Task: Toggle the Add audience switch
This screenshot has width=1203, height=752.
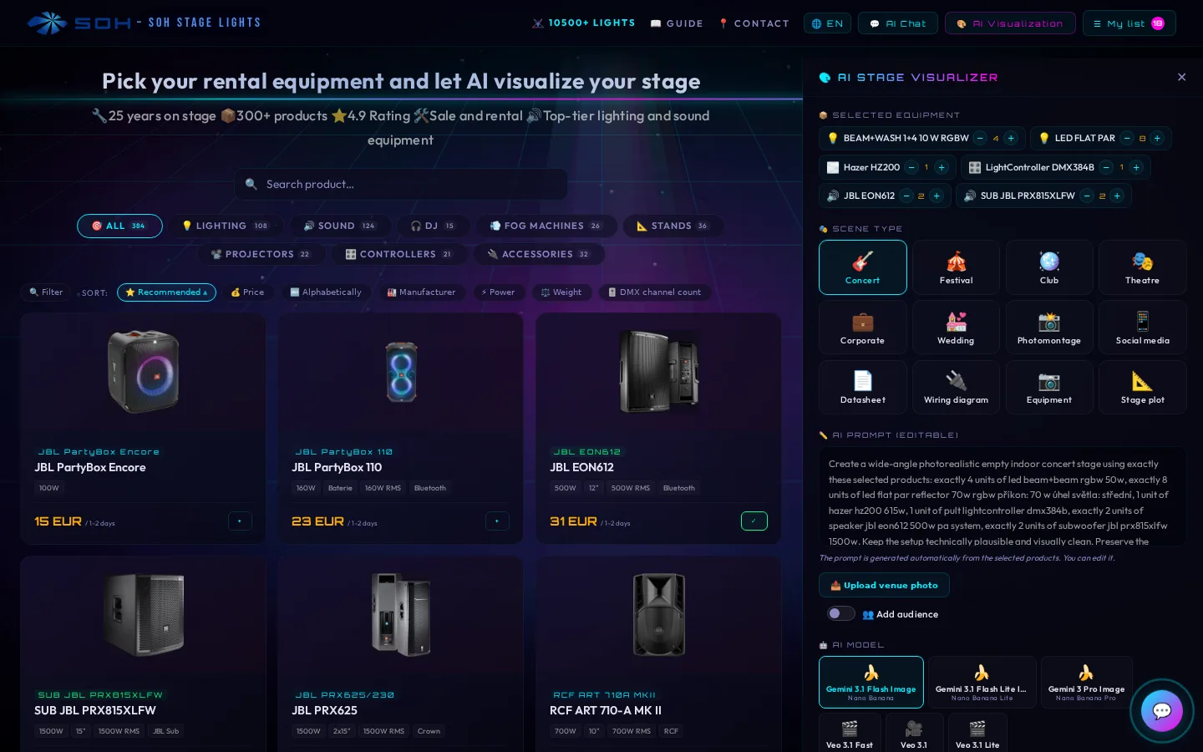Action: (840, 613)
